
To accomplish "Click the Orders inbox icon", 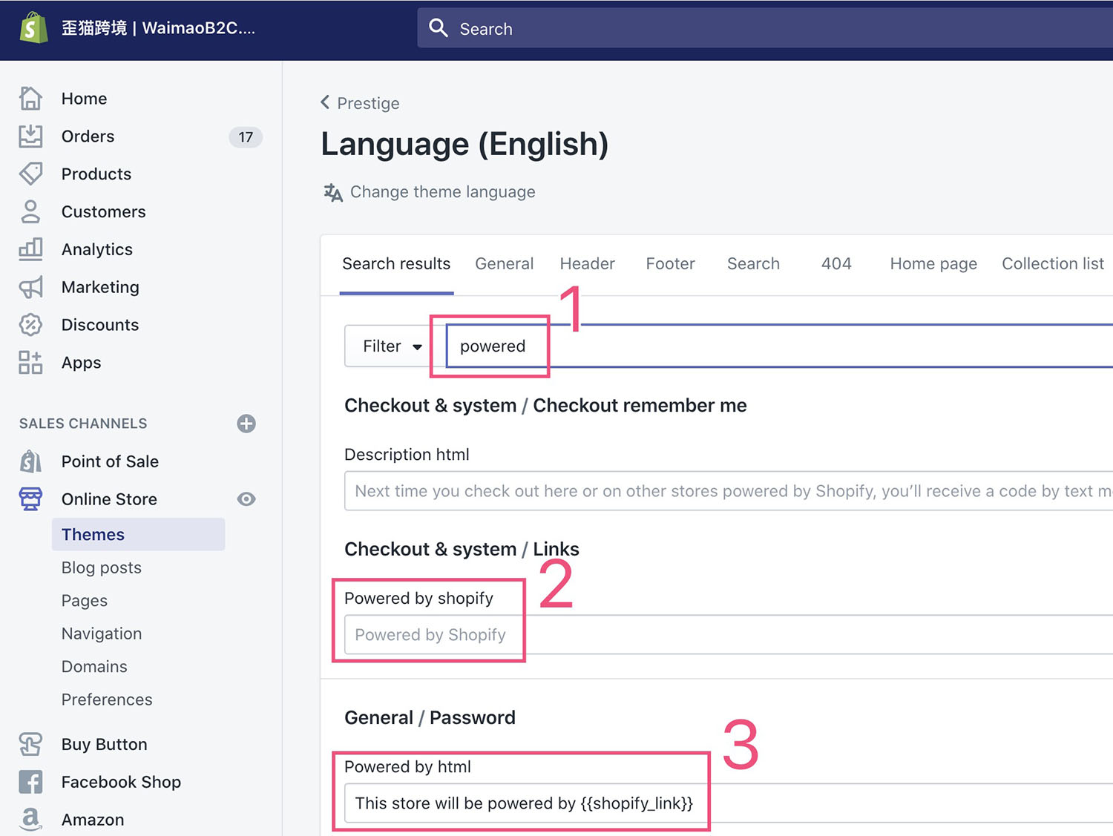I will coord(30,136).
